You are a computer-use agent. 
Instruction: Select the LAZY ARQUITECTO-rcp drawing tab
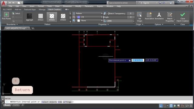pos(16,28)
